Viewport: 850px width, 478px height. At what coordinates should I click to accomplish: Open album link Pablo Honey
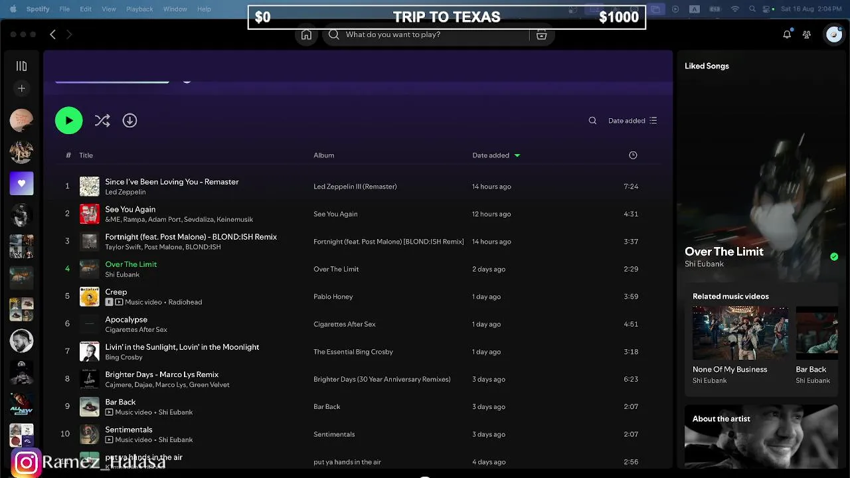coord(333,297)
